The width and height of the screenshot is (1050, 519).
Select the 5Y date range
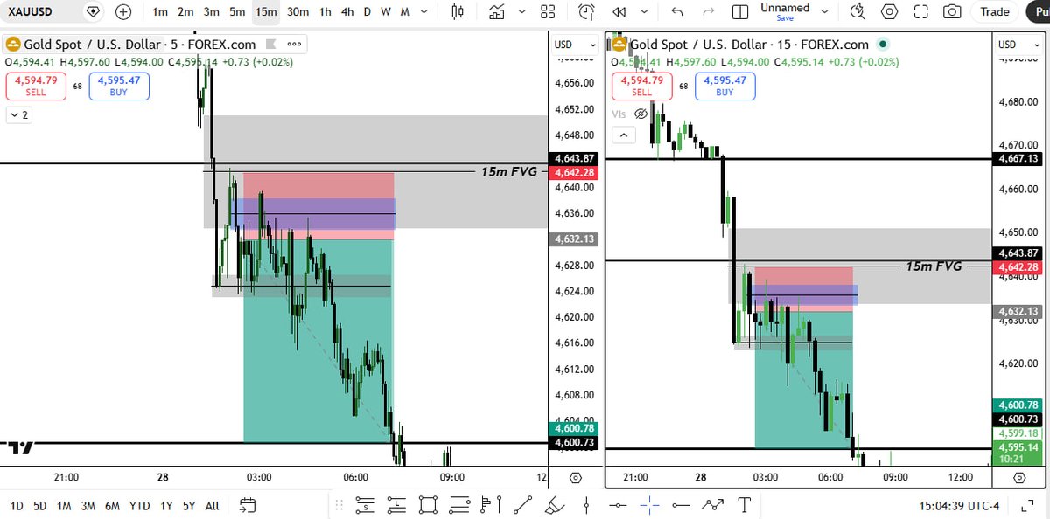tap(189, 505)
